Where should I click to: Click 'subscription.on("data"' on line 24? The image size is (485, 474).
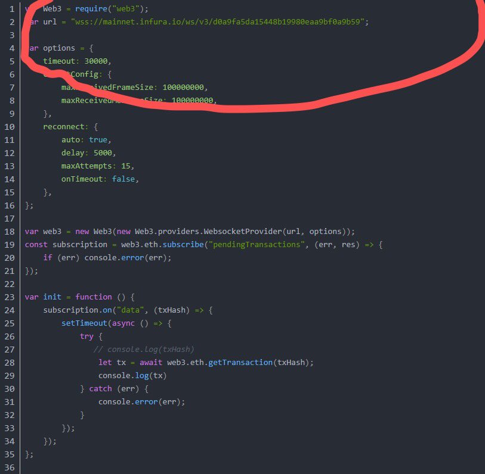coord(94,310)
